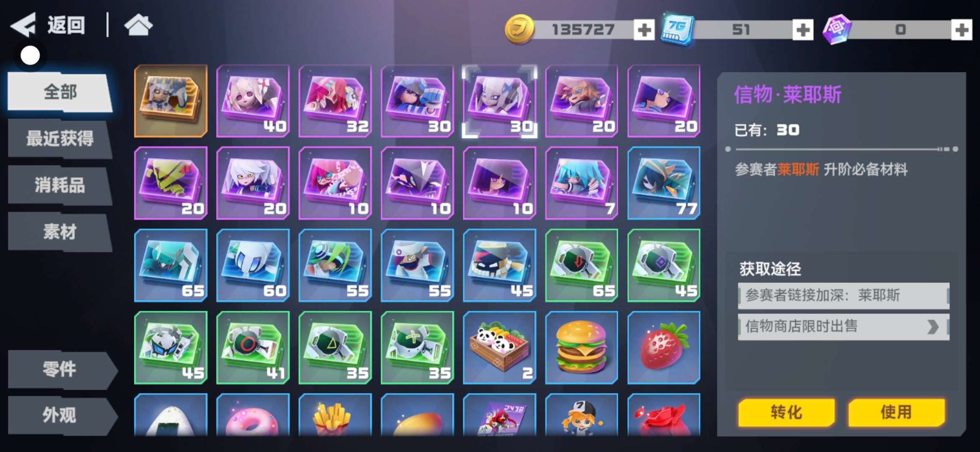Click the slider track under 已有 30

click(842, 149)
